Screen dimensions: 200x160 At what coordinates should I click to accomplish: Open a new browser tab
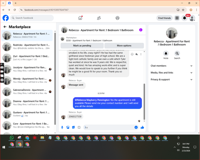16,3
